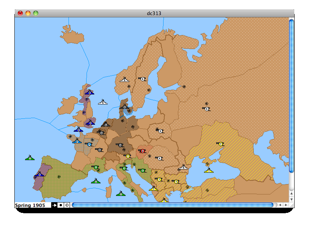Click the supply center dot in Anatolia
Viewport: 309px width, 228px height.
tap(207, 190)
